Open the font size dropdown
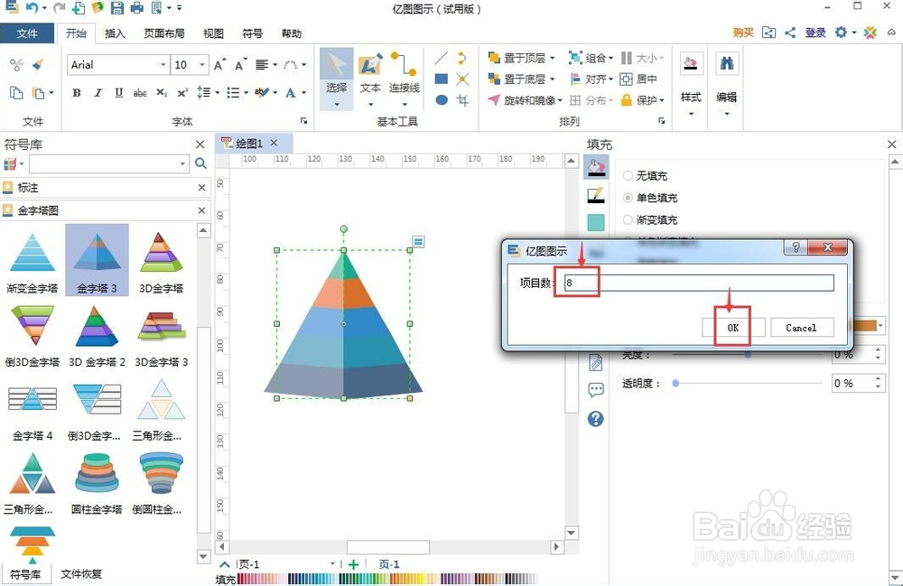The width and height of the screenshot is (903, 586). tap(200, 64)
